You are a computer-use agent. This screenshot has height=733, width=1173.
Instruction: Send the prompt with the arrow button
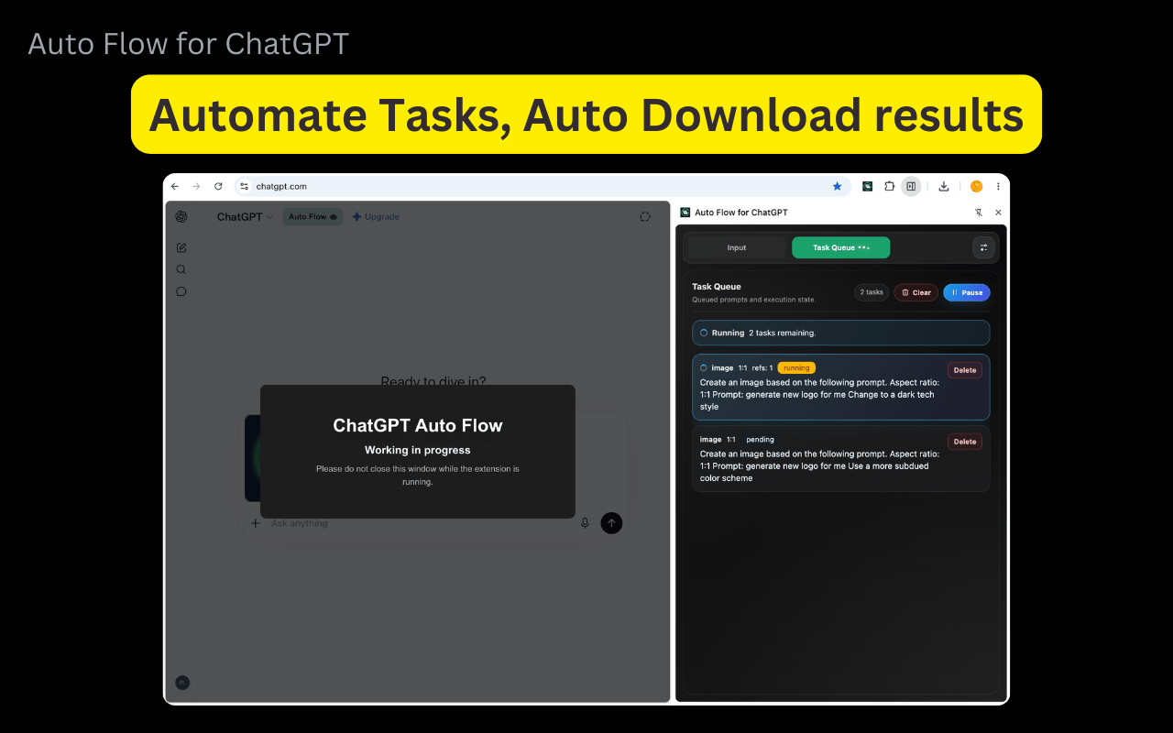point(611,523)
